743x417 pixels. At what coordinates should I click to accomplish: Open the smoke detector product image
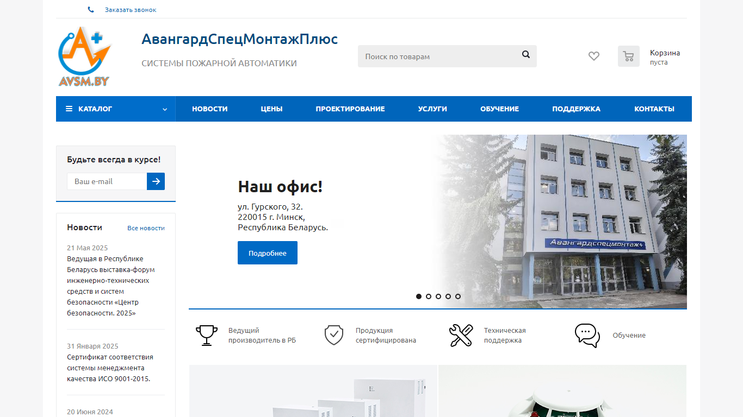click(562, 391)
